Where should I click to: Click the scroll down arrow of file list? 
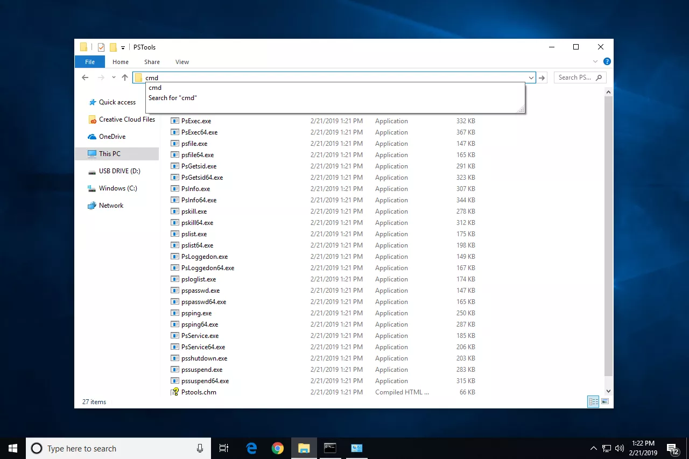(609, 391)
